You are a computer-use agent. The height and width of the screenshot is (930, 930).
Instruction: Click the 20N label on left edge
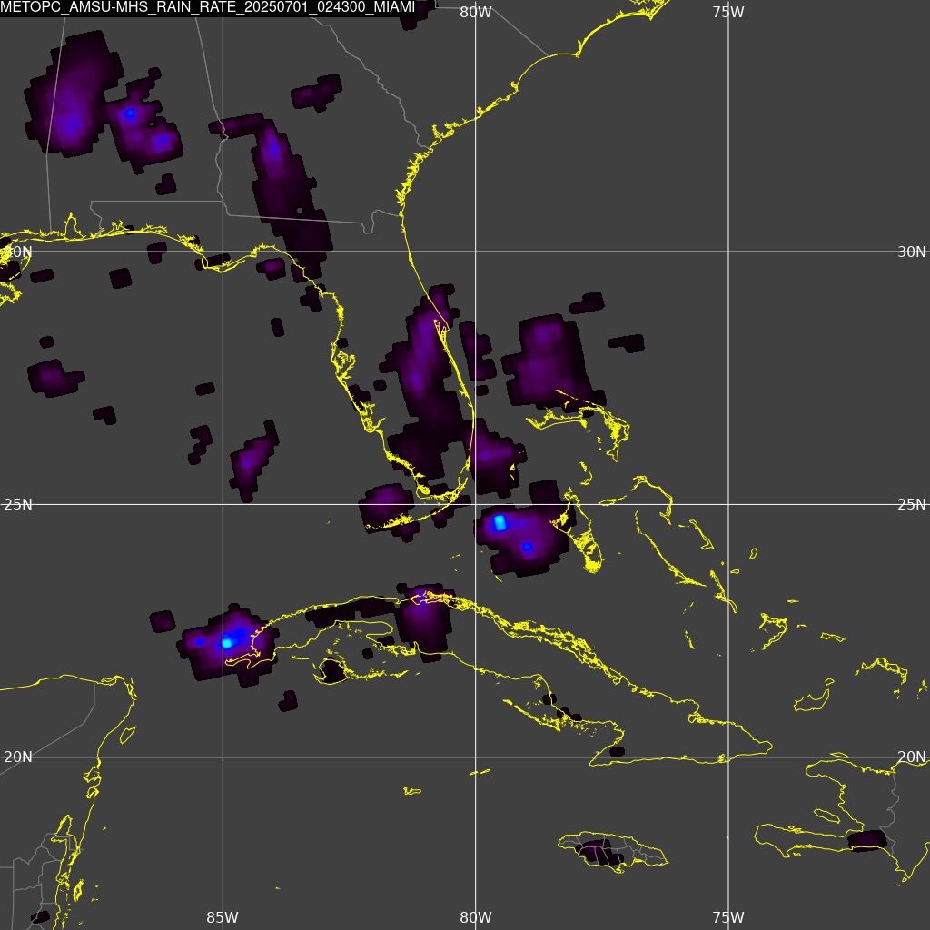(x=18, y=757)
